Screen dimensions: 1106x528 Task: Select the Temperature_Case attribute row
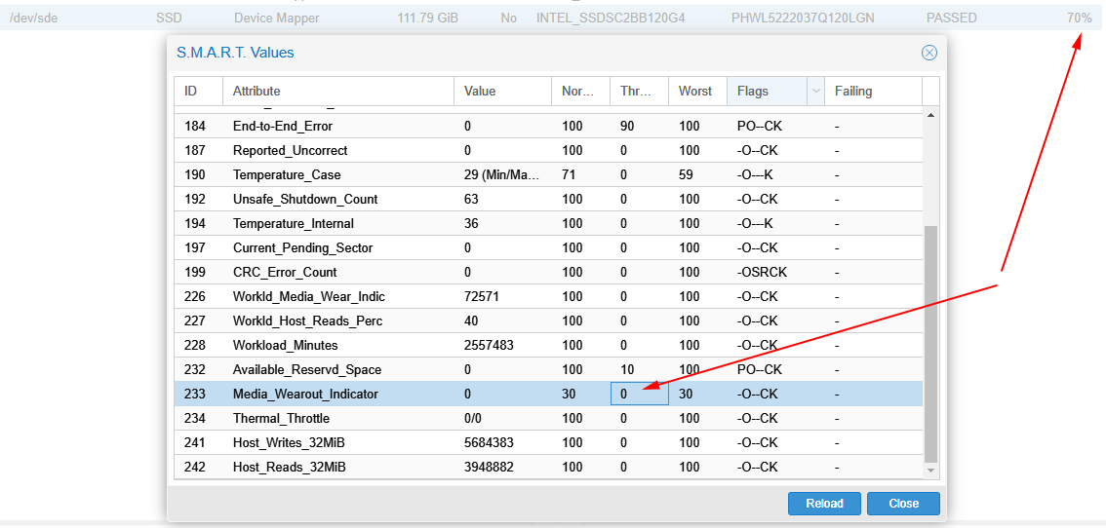[549, 174]
